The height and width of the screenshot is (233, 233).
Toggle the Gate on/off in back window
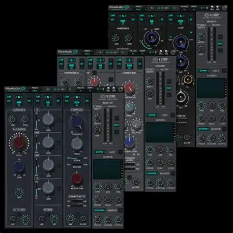pyautogui.click(x=224, y=71)
